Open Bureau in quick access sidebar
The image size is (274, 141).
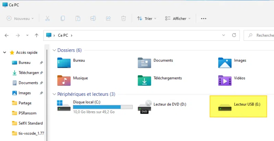(x=25, y=63)
